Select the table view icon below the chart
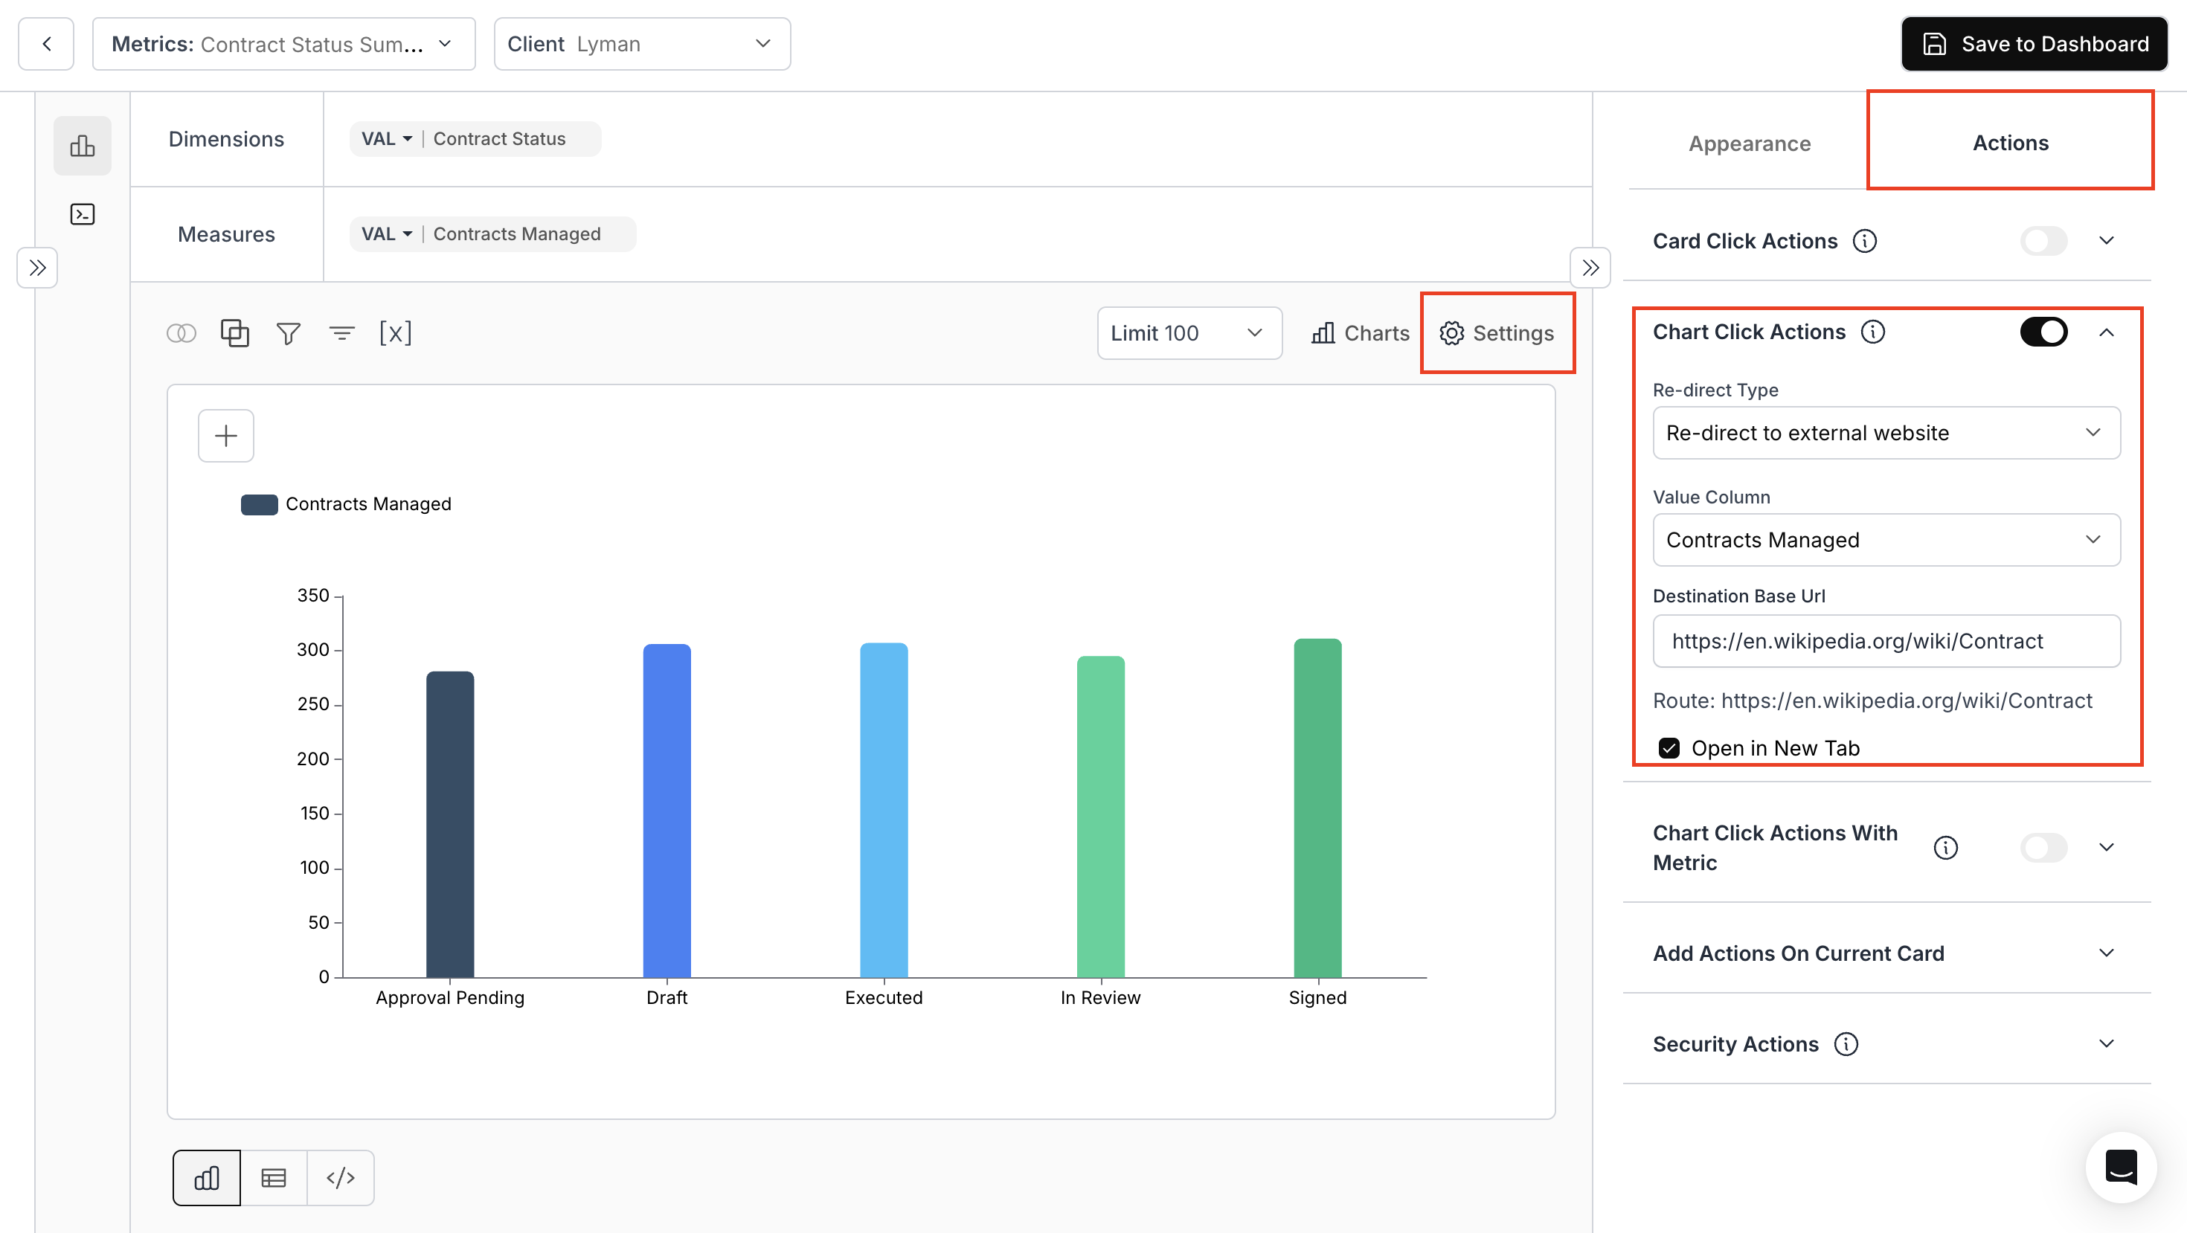 274,1177
